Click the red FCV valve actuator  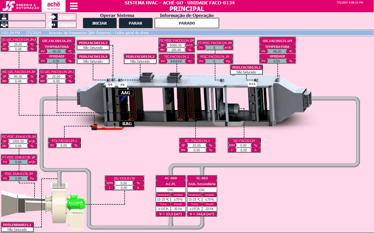pos(95,127)
